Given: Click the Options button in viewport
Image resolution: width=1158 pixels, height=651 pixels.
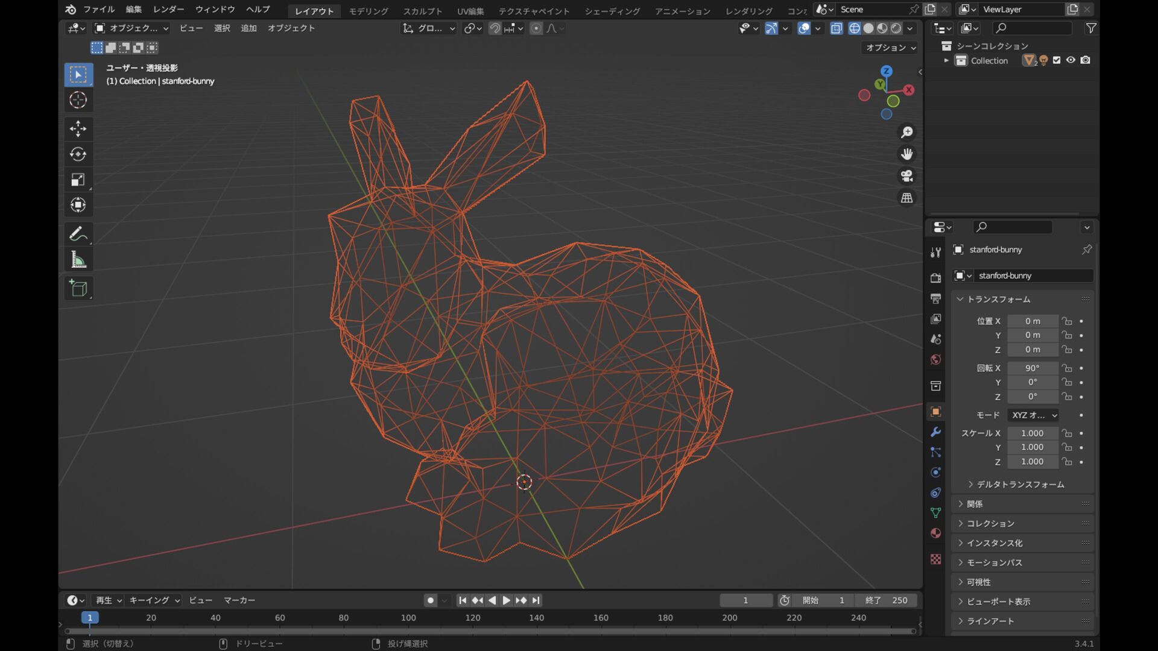Looking at the screenshot, I should (x=890, y=48).
